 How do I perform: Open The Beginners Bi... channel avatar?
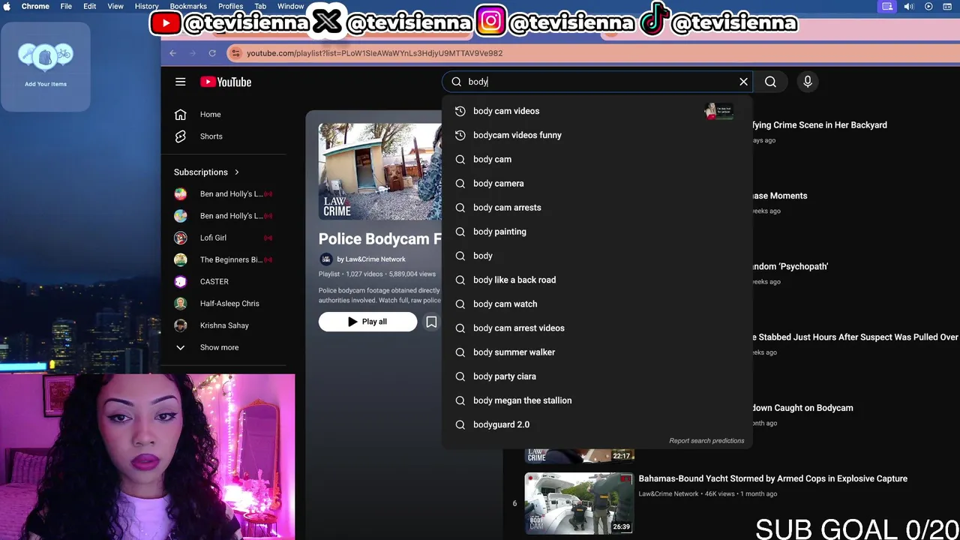[180, 259]
